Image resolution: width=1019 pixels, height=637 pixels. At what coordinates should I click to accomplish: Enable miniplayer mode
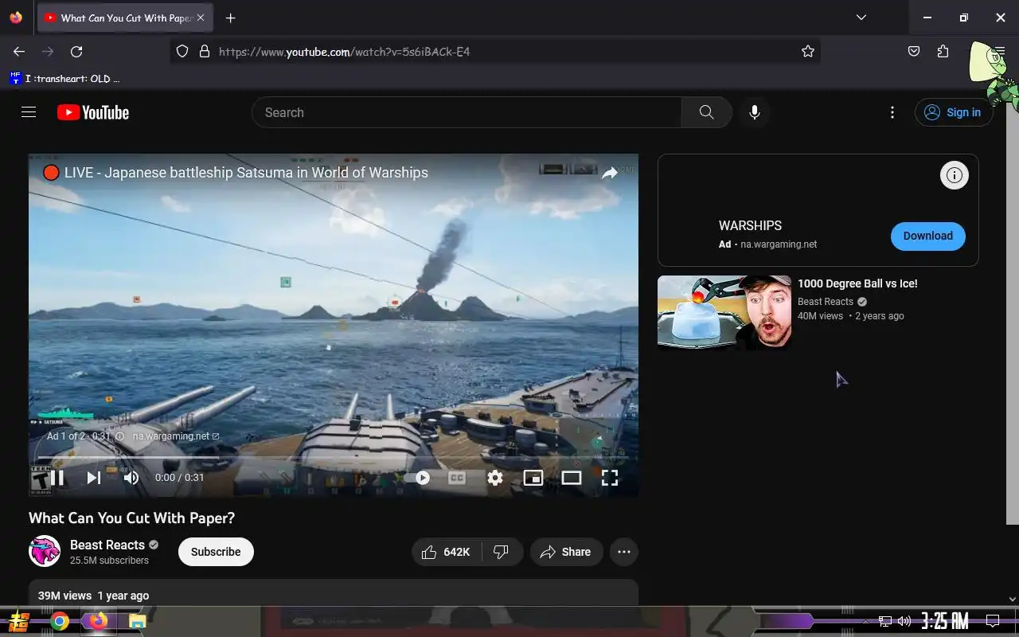[533, 478]
